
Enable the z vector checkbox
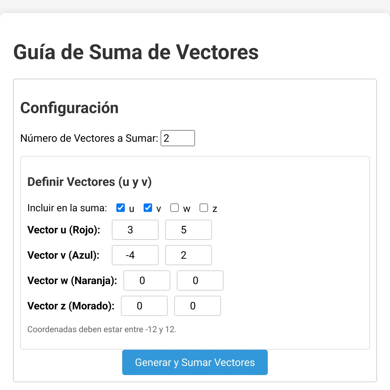pos(204,208)
